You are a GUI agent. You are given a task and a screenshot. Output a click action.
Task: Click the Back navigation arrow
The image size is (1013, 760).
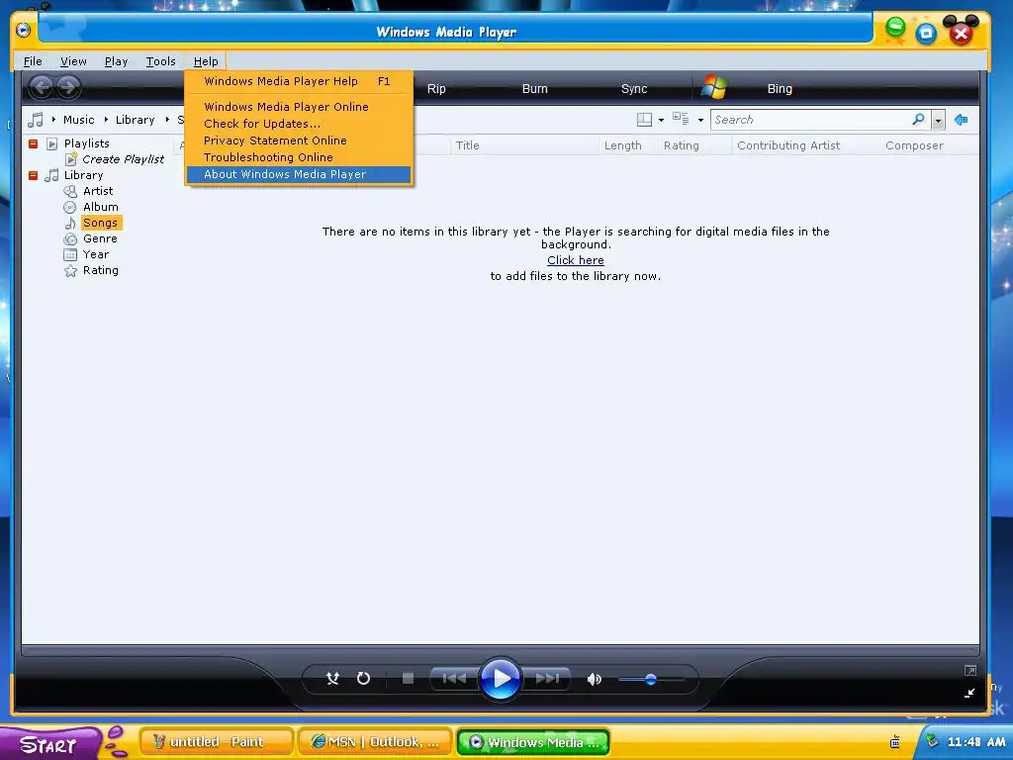coord(42,87)
